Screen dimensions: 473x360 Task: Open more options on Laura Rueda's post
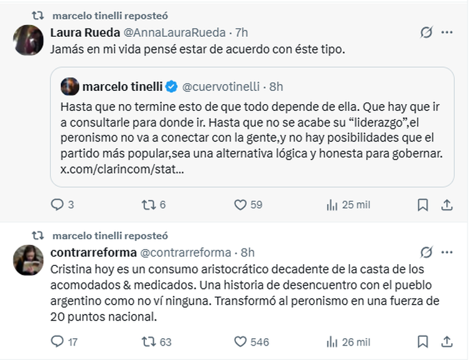[x=447, y=32]
